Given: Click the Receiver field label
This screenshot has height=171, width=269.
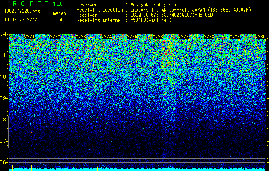Looking at the screenshot, I should 87,15.
